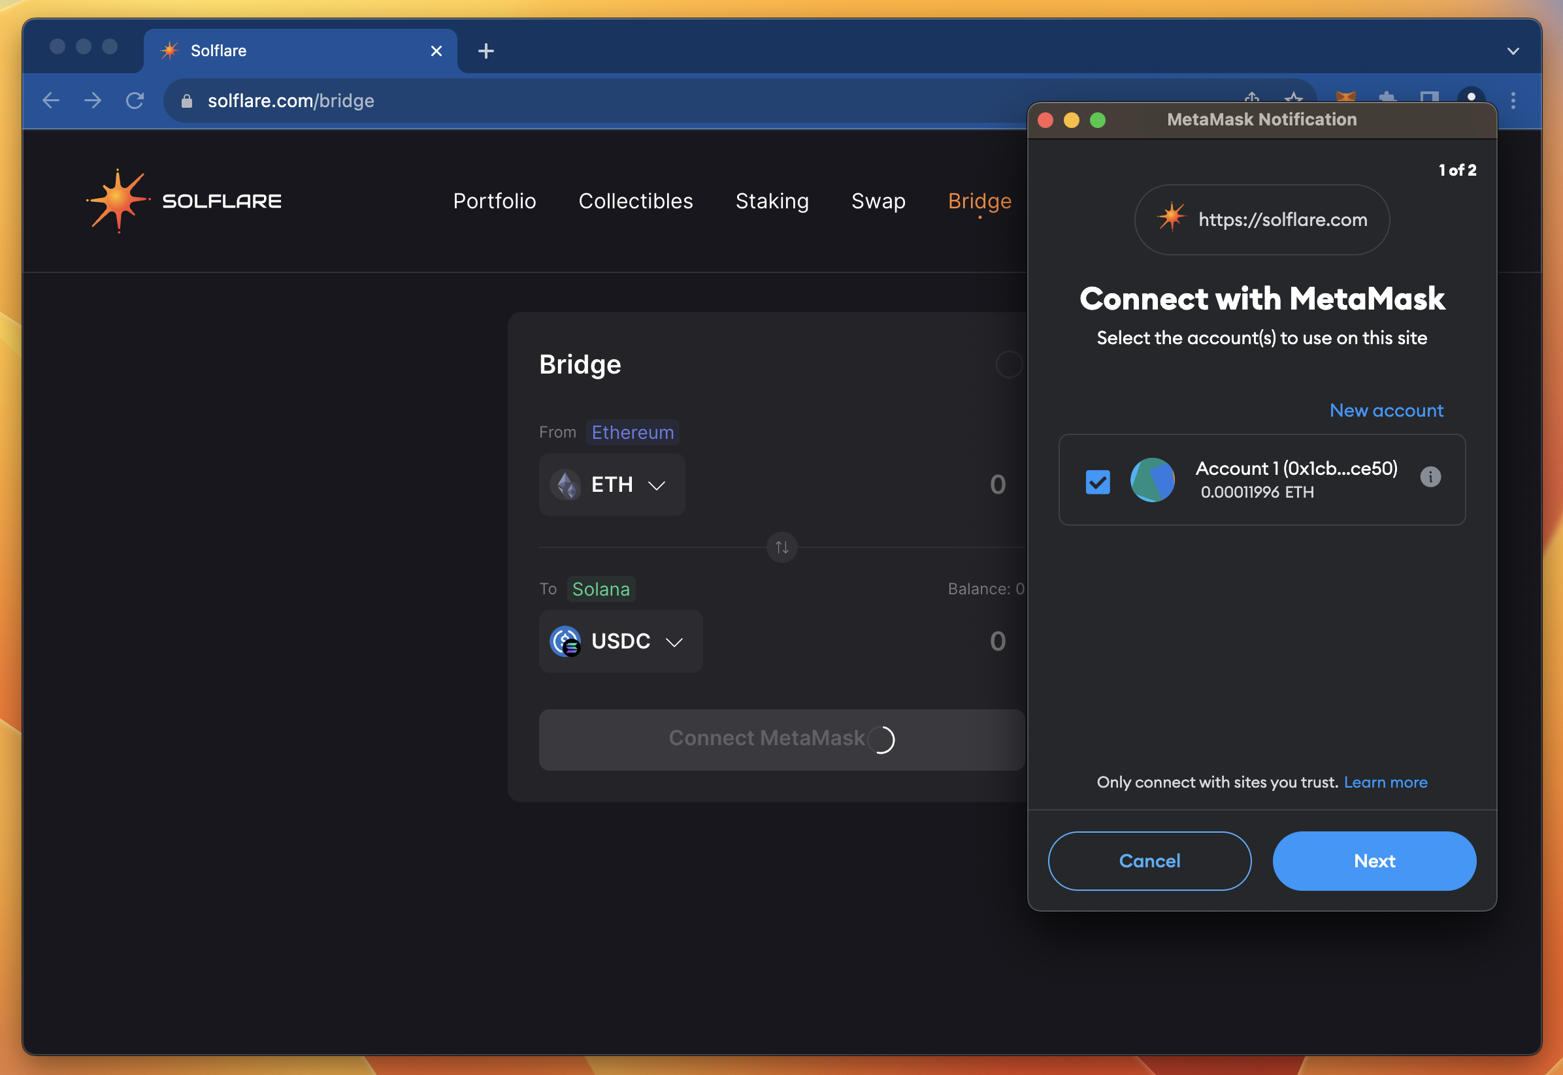1563x1075 pixels.
Task: Open the Portfolio nav tab
Action: [x=495, y=201]
